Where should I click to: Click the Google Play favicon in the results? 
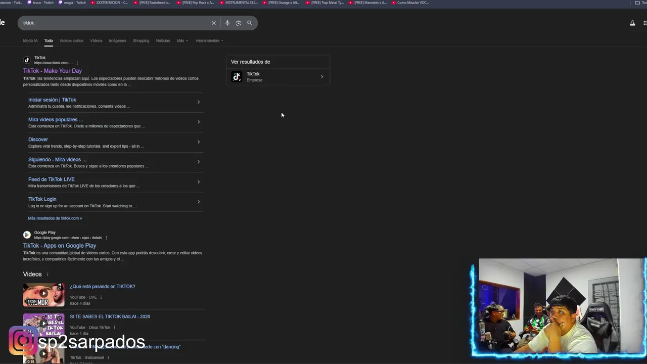coord(27,235)
